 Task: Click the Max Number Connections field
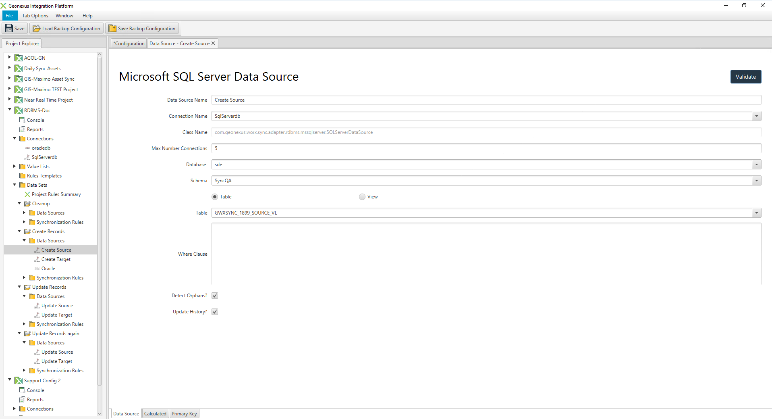(486, 148)
